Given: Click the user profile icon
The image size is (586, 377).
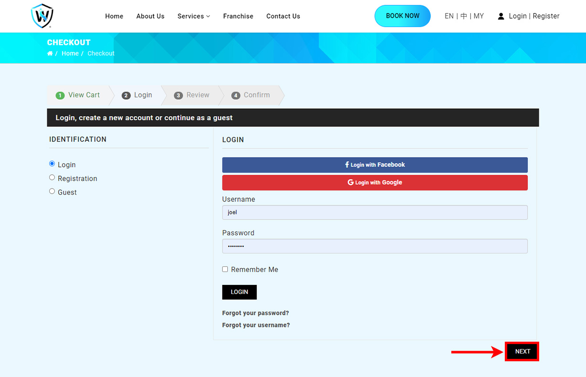Looking at the screenshot, I should tap(501, 16).
